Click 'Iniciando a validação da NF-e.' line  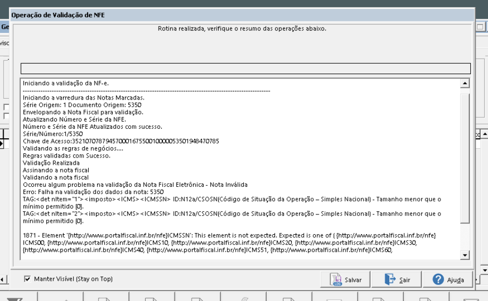pos(66,83)
